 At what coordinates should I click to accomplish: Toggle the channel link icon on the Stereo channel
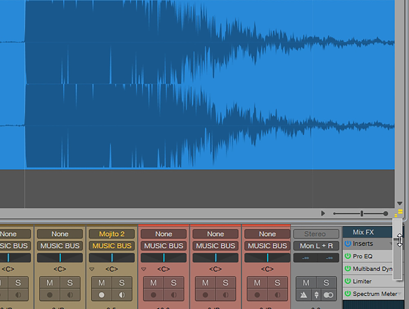tap(328, 295)
